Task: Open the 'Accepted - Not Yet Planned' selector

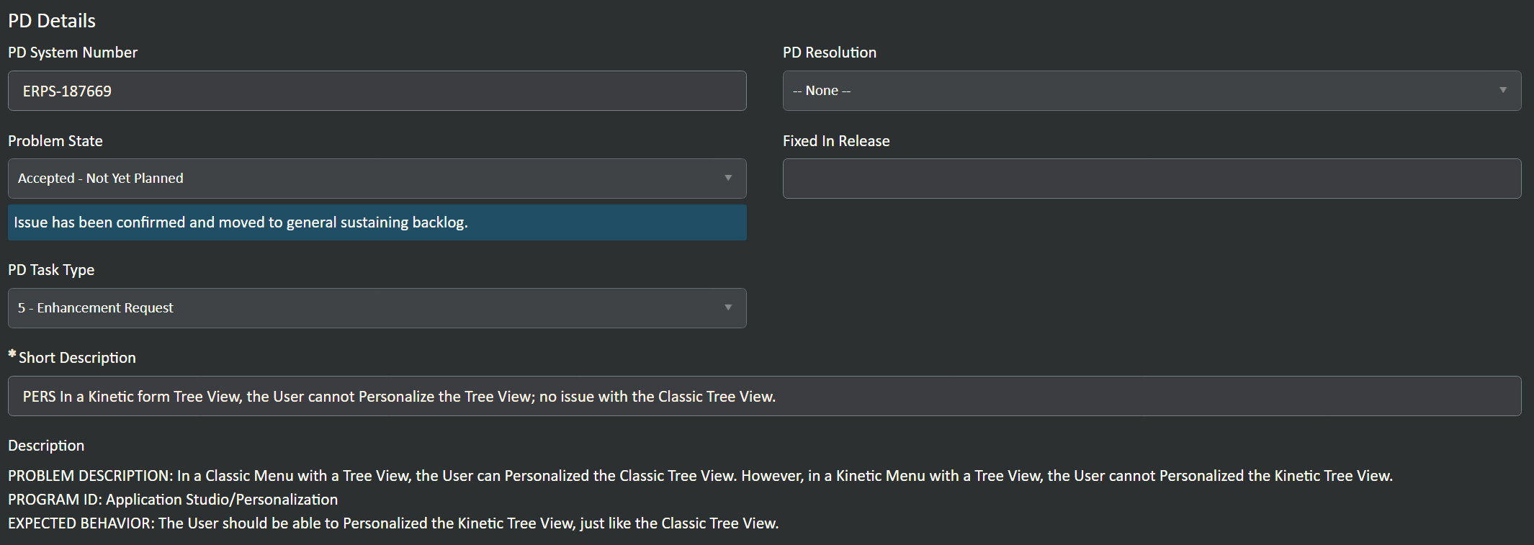Action: tap(376, 179)
